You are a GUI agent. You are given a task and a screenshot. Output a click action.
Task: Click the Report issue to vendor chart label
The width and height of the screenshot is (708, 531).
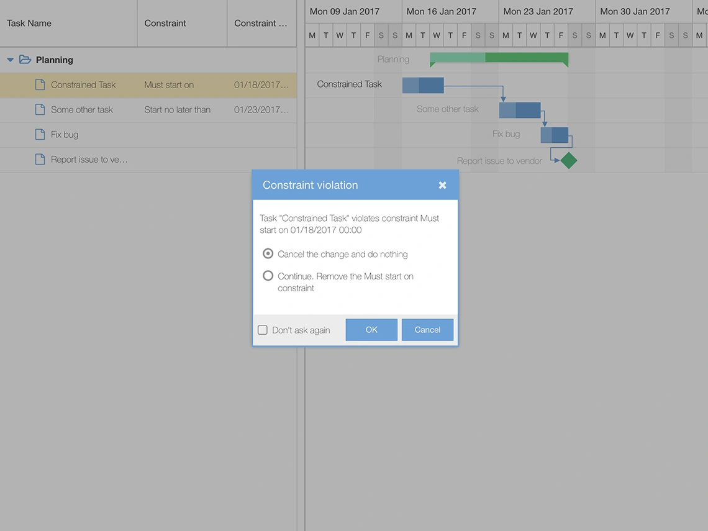[x=499, y=161]
